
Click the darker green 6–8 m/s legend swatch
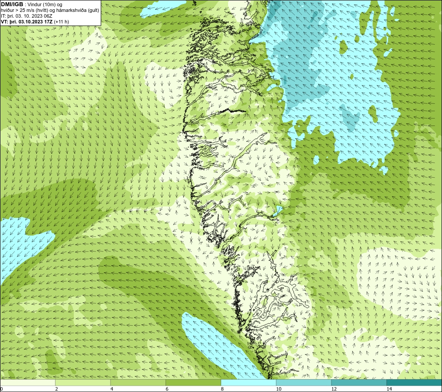pos(194,382)
